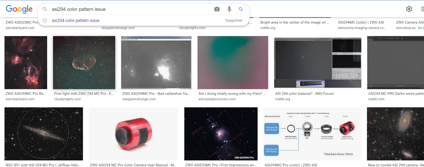Open search by image camera icon
The image size is (424, 167).
(x=217, y=9)
